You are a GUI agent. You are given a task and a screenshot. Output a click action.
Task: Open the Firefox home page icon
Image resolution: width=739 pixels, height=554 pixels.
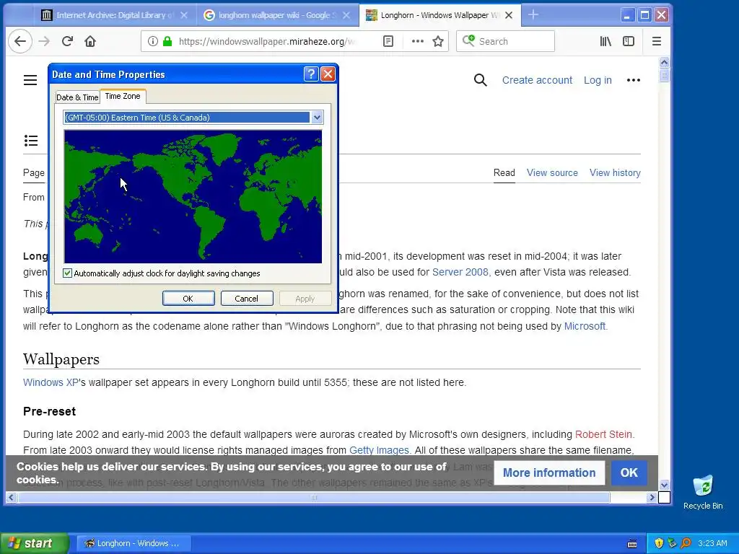pyautogui.click(x=90, y=41)
